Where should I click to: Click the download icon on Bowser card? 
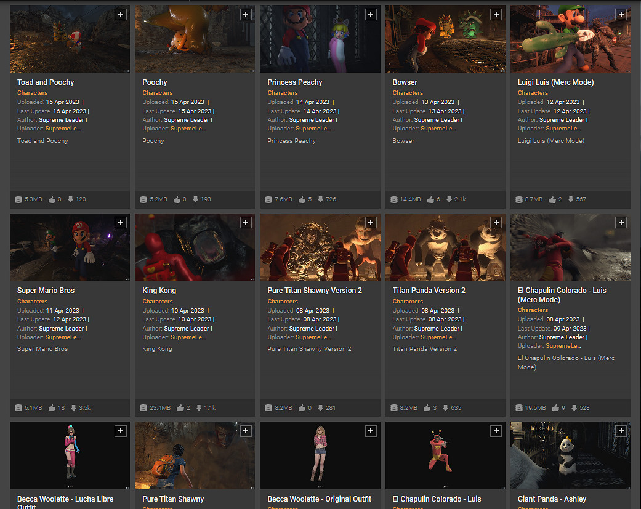[446, 199]
